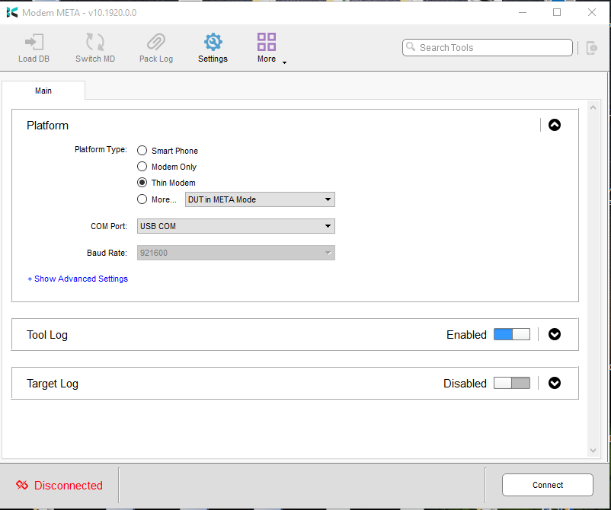Open the DUT in META Mode dropdown

point(260,199)
